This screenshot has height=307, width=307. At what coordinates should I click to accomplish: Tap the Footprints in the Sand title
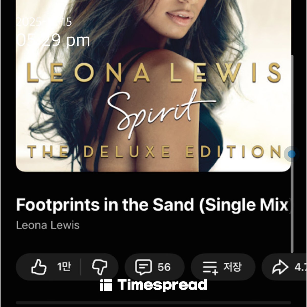(x=153, y=205)
